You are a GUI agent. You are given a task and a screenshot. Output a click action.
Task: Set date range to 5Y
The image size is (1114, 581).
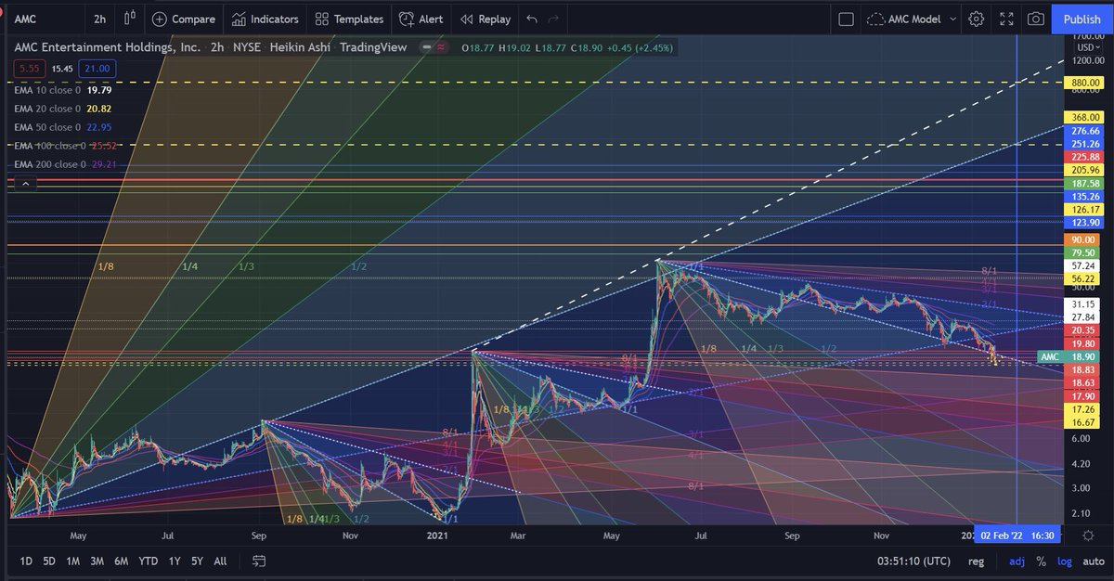[x=197, y=561]
